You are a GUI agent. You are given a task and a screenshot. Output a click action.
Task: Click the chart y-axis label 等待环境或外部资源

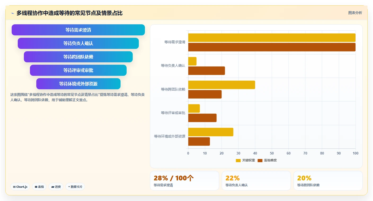pos(170,136)
